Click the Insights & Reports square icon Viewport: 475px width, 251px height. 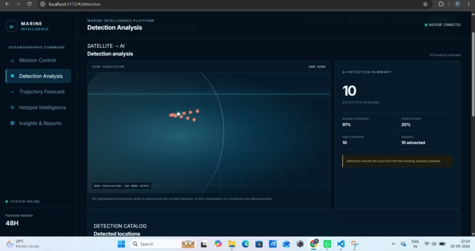pos(12,123)
